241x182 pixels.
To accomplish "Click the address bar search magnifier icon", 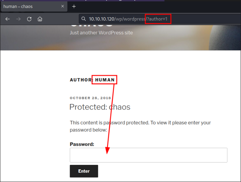I will tap(83, 19).
